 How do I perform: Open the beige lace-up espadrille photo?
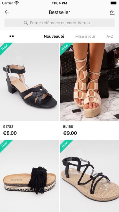click(90, 82)
